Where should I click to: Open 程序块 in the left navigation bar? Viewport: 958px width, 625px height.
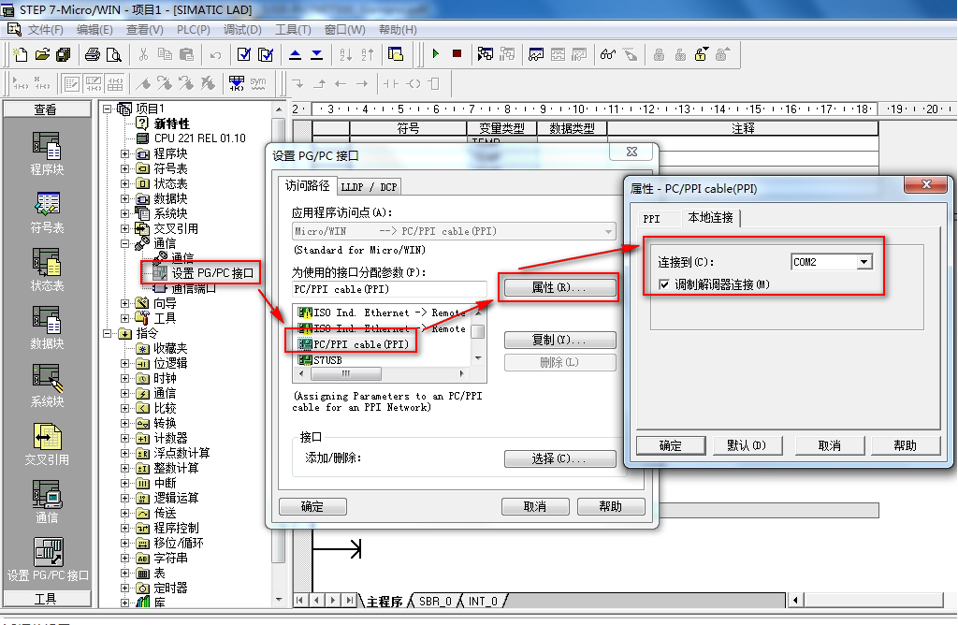(x=47, y=153)
